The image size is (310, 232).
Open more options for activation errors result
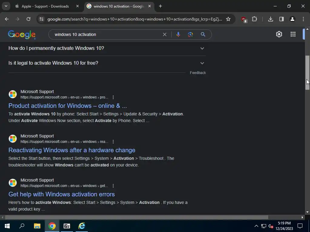(113, 186)
